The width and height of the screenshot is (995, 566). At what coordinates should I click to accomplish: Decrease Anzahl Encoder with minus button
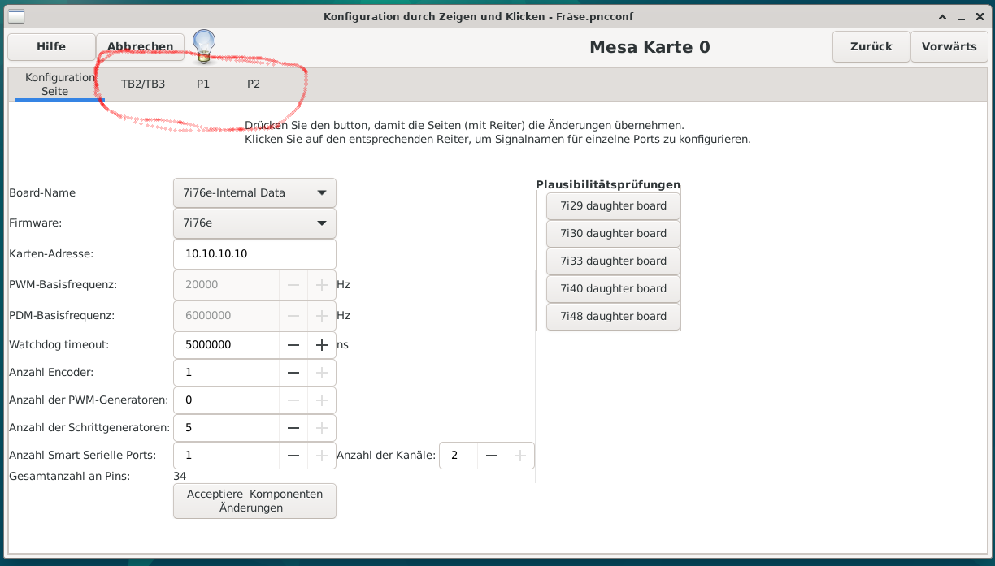293,373
